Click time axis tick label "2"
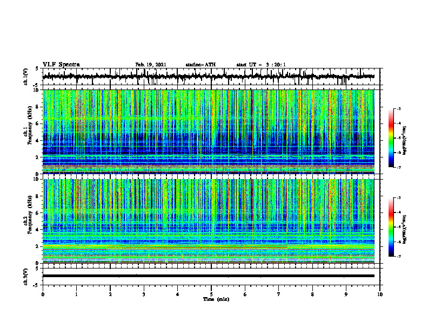Viewport: 428px width, 330px height. (x=110, y=294)
